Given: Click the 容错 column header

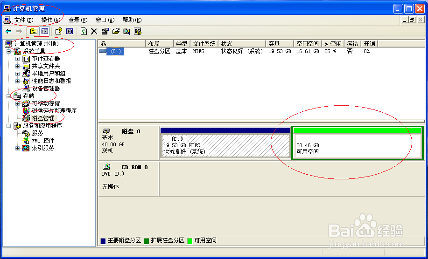Looking at the screenshot, I should tap(353, 44).
